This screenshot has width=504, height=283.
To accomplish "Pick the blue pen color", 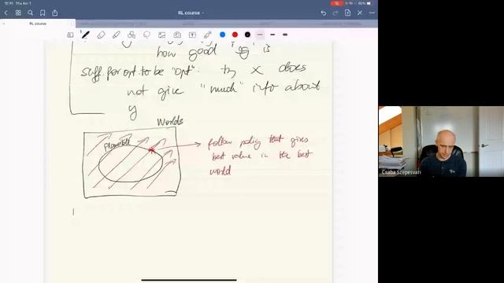I will [x=222, y=35].
